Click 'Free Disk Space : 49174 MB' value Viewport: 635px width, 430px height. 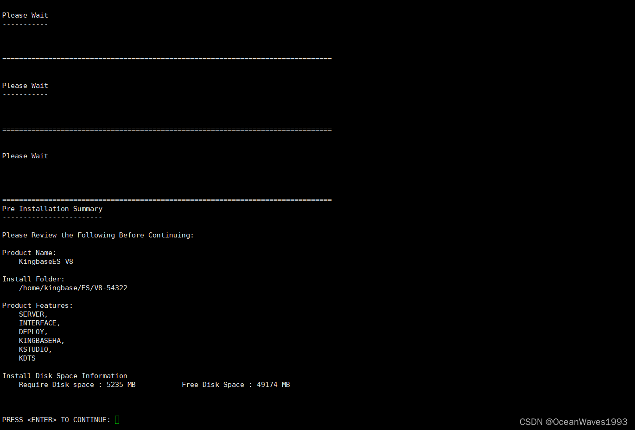tap(236, 385)
